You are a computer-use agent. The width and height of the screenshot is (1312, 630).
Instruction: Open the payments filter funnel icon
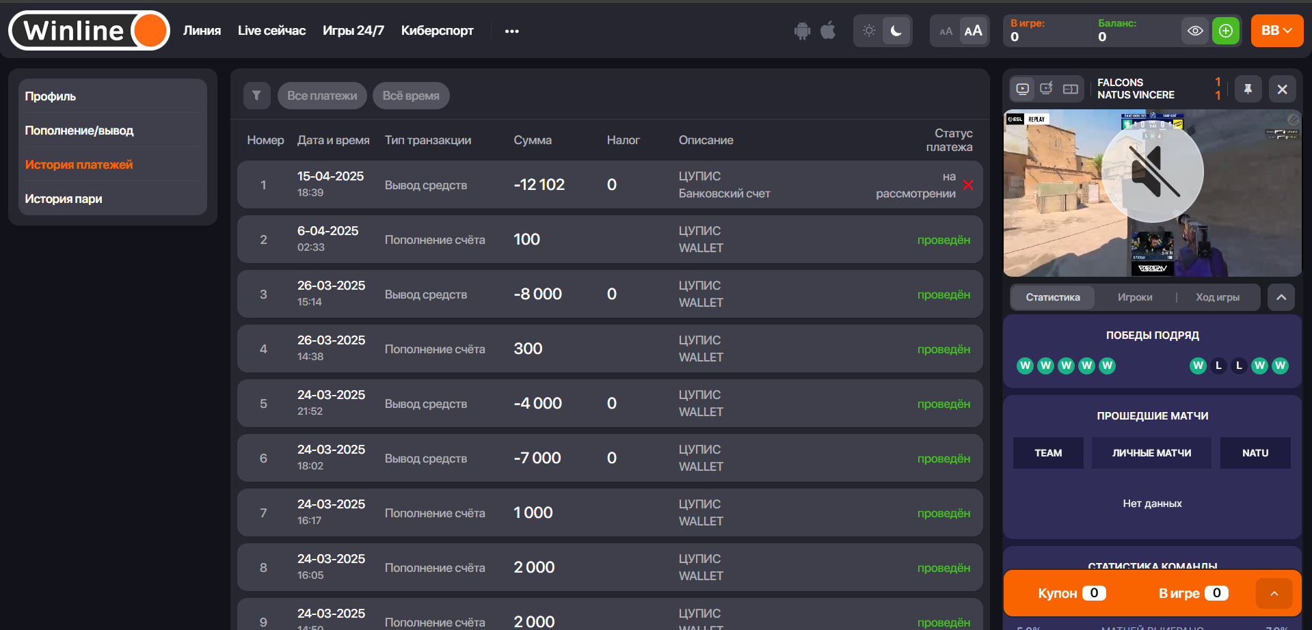[256, 96]
